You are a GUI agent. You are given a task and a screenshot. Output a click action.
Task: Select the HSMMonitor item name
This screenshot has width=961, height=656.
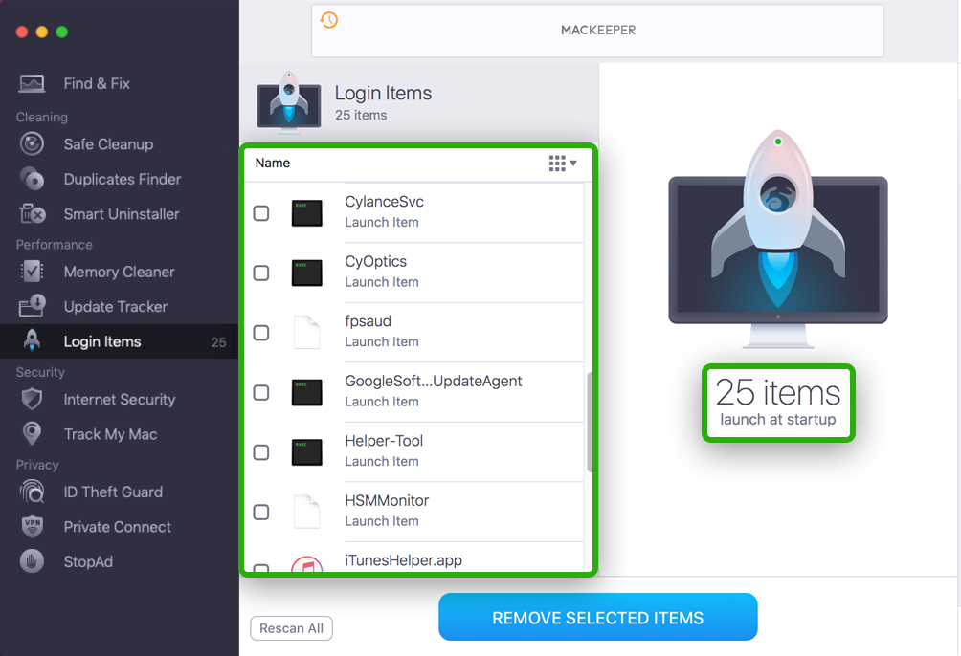(387, 500)
